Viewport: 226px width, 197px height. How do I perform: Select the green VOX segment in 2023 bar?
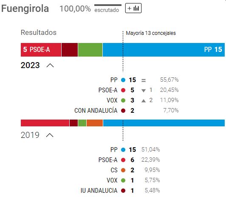[x=90, y=50]
